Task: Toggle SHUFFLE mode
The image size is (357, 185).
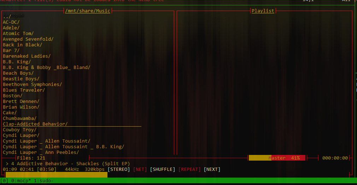Action: pyautogui.click(x=163, y=169)
